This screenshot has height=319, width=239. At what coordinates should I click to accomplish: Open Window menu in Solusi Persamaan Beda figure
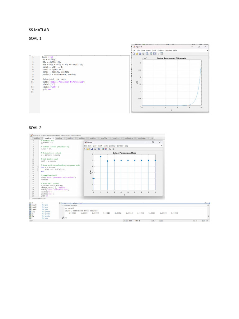(120, 146)
